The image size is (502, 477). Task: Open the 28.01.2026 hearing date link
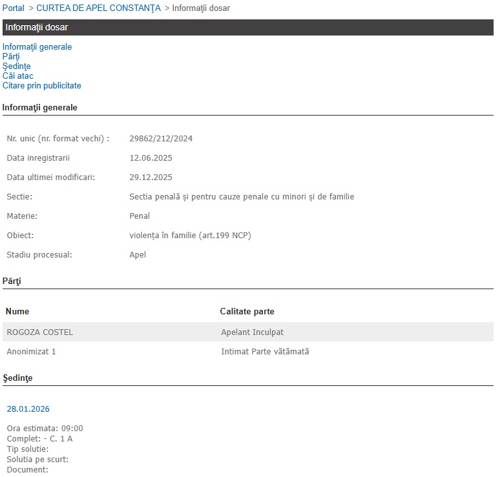click(x=28, y=409)
